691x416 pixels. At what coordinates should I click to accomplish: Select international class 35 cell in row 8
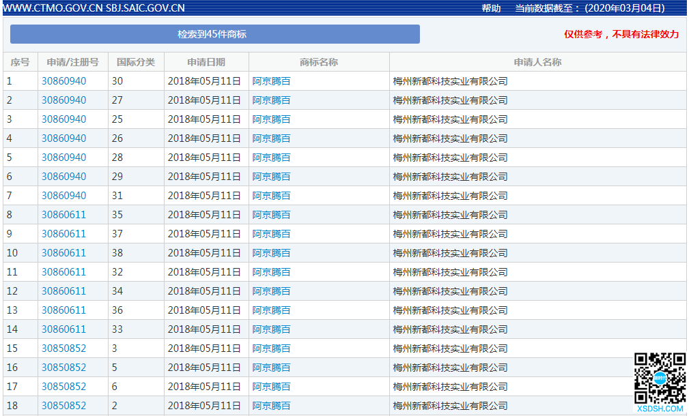click(x=136, y=215)
